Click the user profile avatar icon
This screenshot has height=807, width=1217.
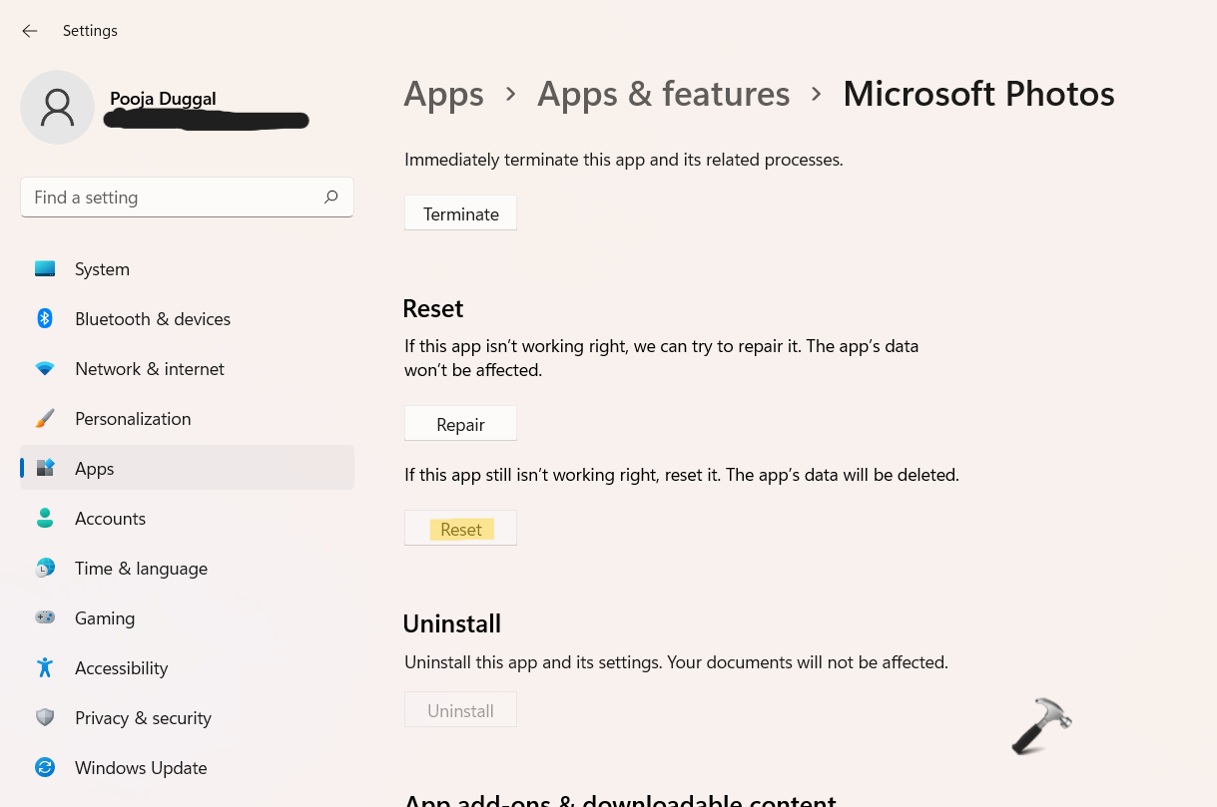[58, 107]
